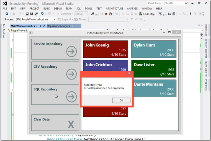Open the Solution Explorer side tab
The image size is (211, 141).
click(x=206, y=48)
